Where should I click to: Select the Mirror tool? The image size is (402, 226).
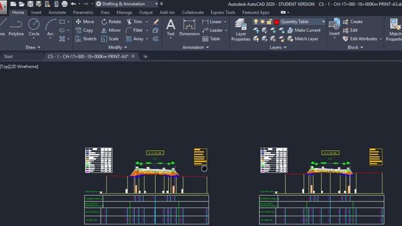click(x=111, y=30)
